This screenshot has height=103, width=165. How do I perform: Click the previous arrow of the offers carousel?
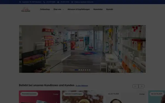pyautogui.click(x=136, y=86)
